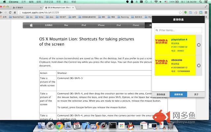211x132 pixels.
Task: Bookmark page with star icon
Action: pyautogui.click(x=180, y=13)
